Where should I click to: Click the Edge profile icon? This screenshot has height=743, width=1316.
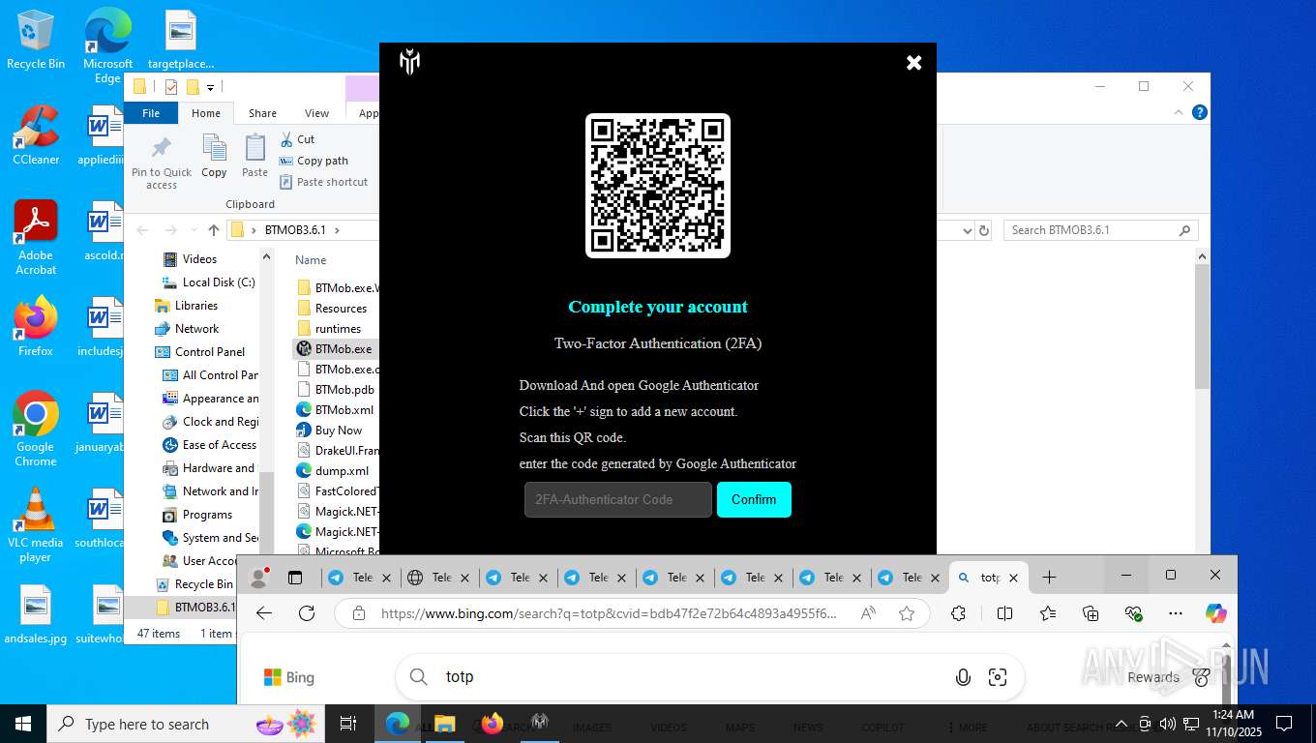(x=258, y=578)
